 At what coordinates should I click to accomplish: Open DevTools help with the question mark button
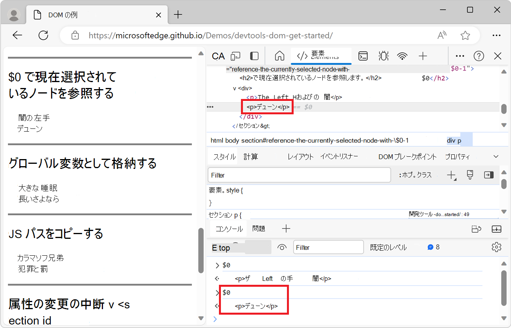coord(479,56)
